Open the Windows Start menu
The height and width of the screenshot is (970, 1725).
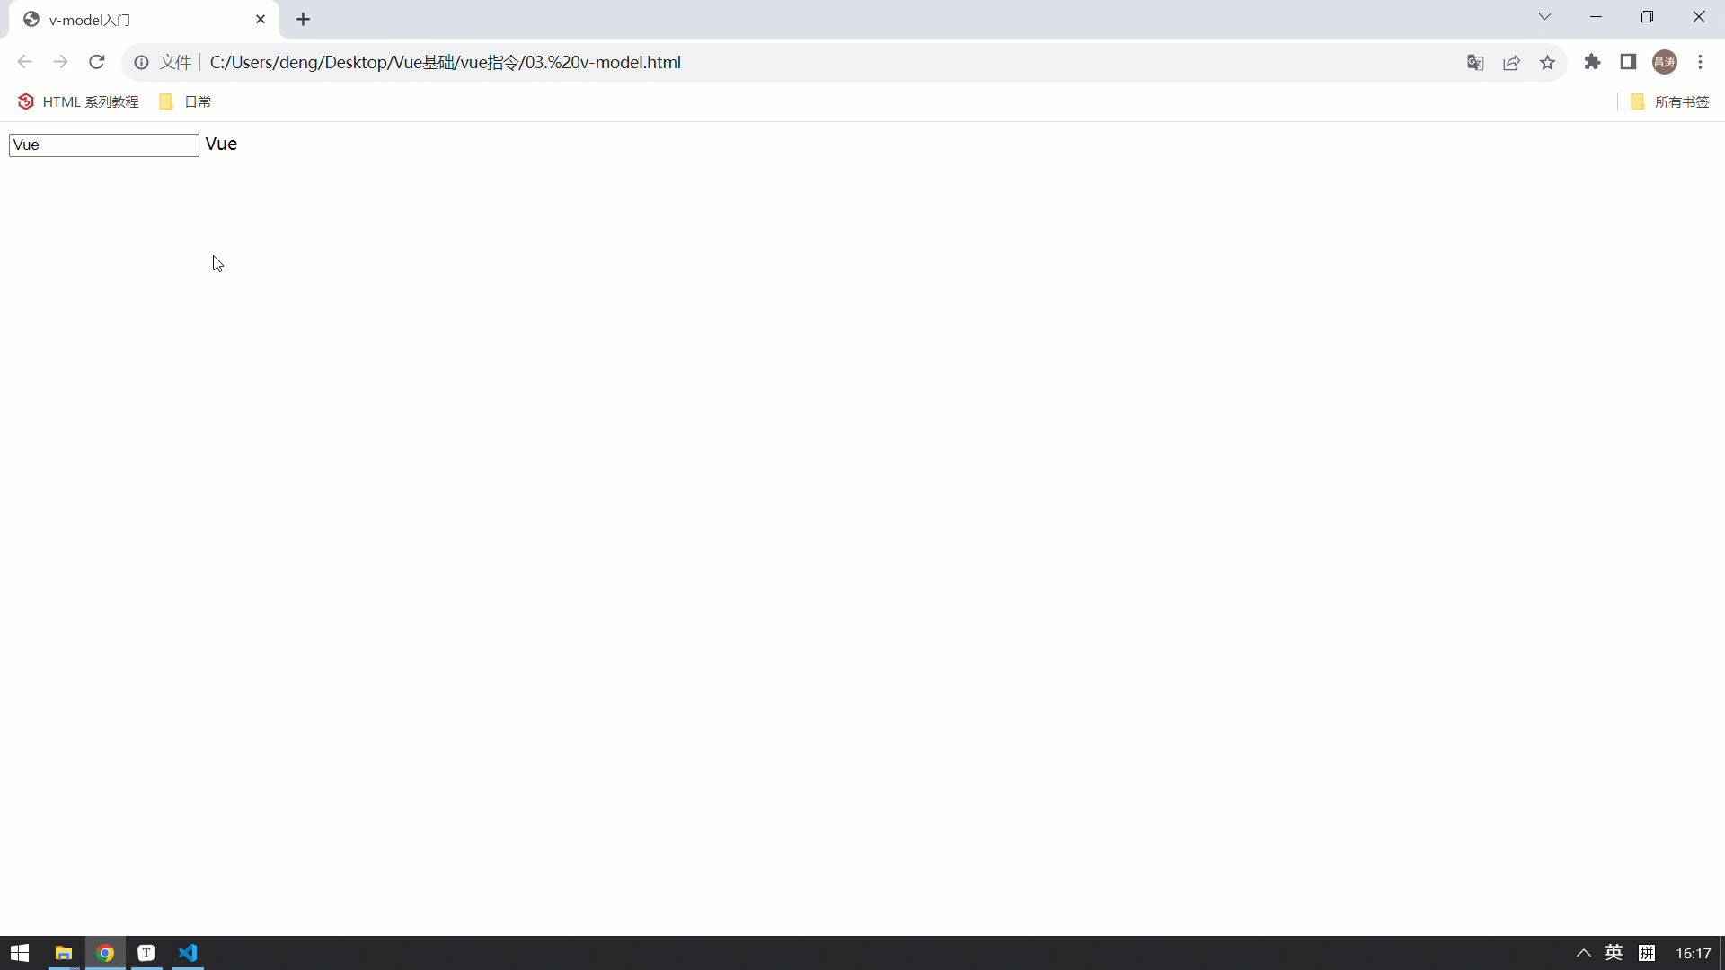click(x=20, y=953)
